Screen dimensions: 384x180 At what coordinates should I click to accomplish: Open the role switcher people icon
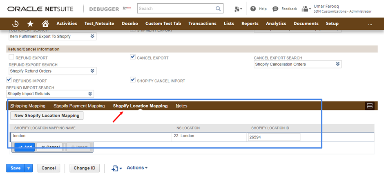click(x=306, y=9)
